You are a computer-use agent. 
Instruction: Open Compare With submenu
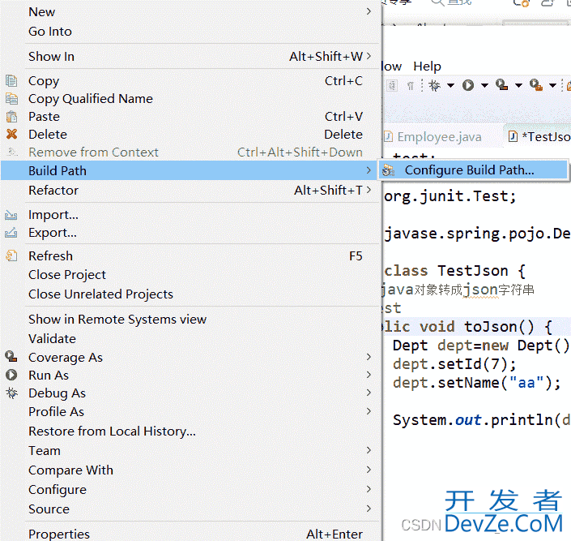click(x=190, y=470)
